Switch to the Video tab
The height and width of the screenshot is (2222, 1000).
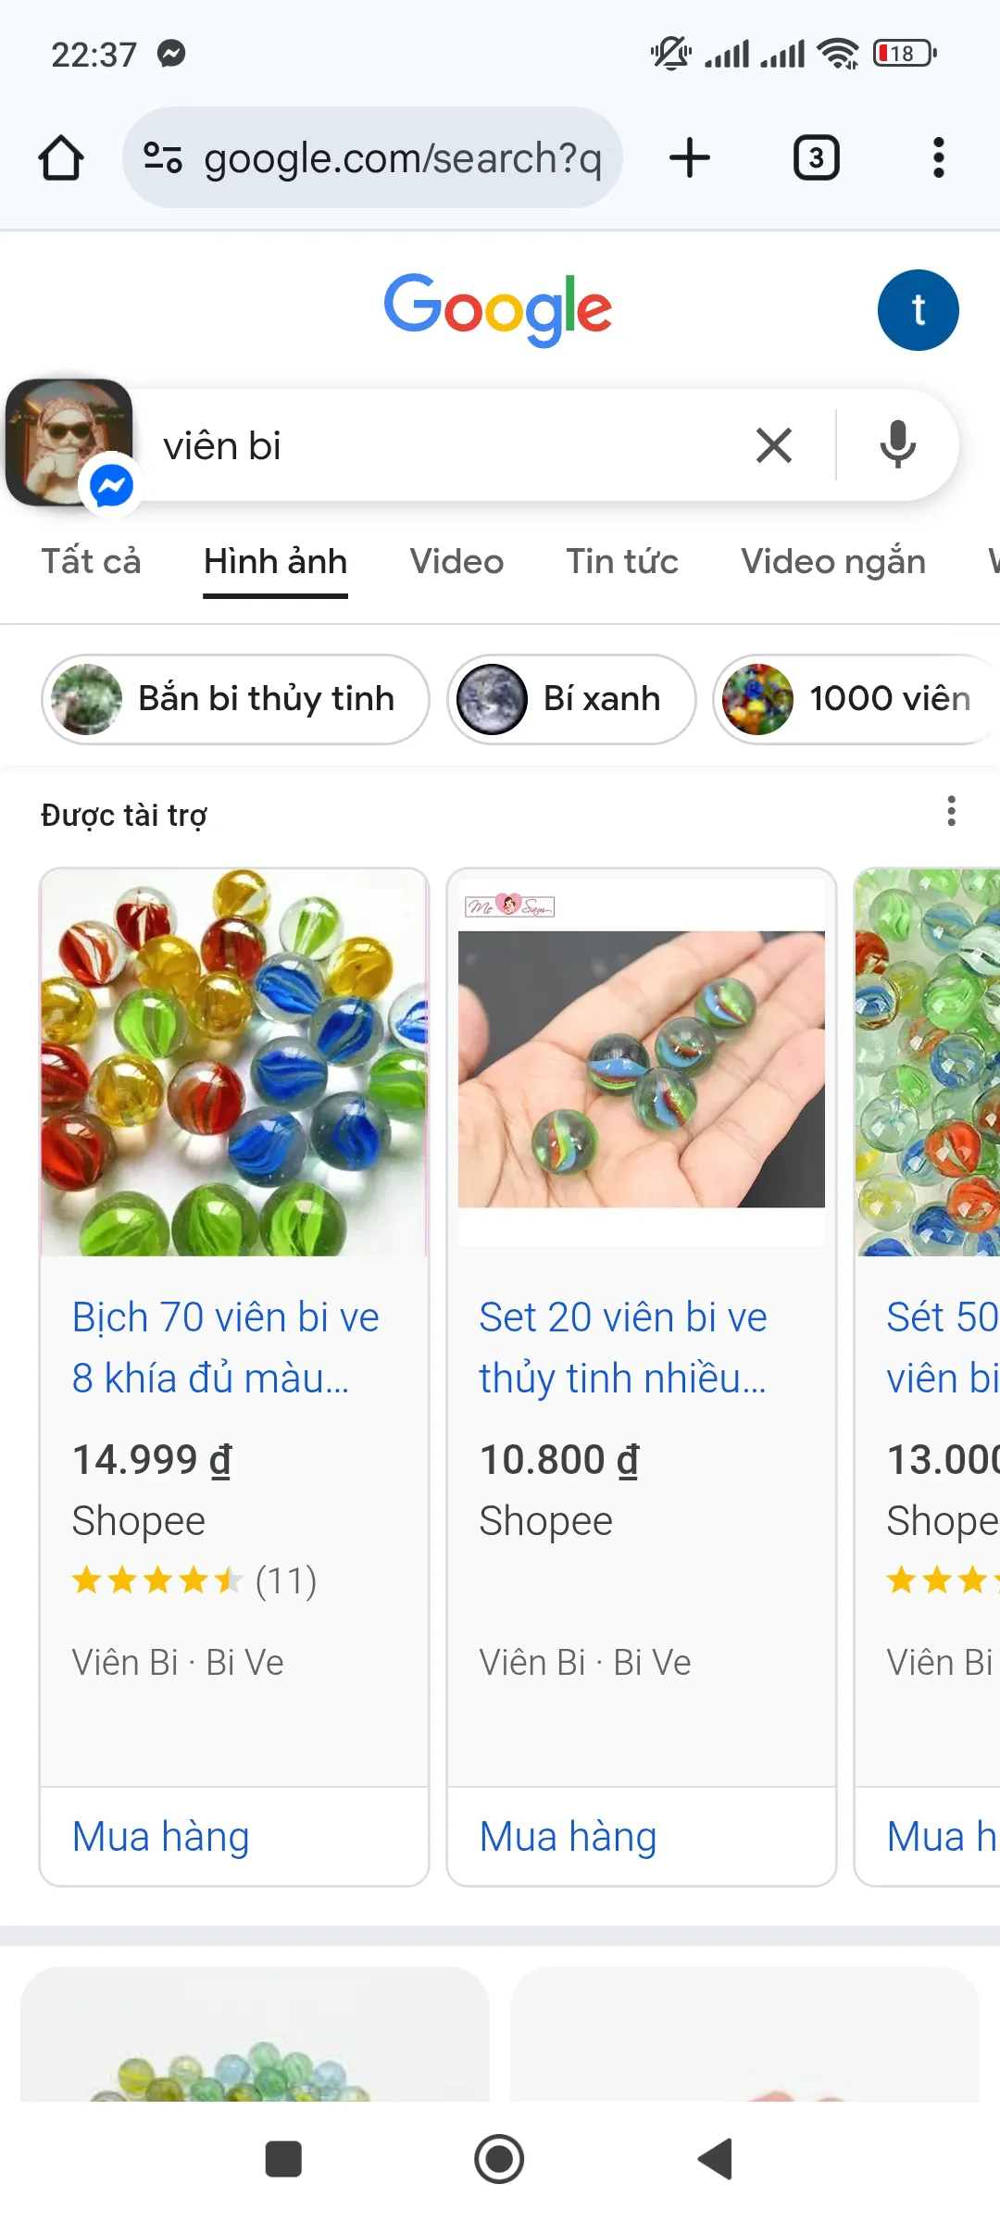(456, 562)
